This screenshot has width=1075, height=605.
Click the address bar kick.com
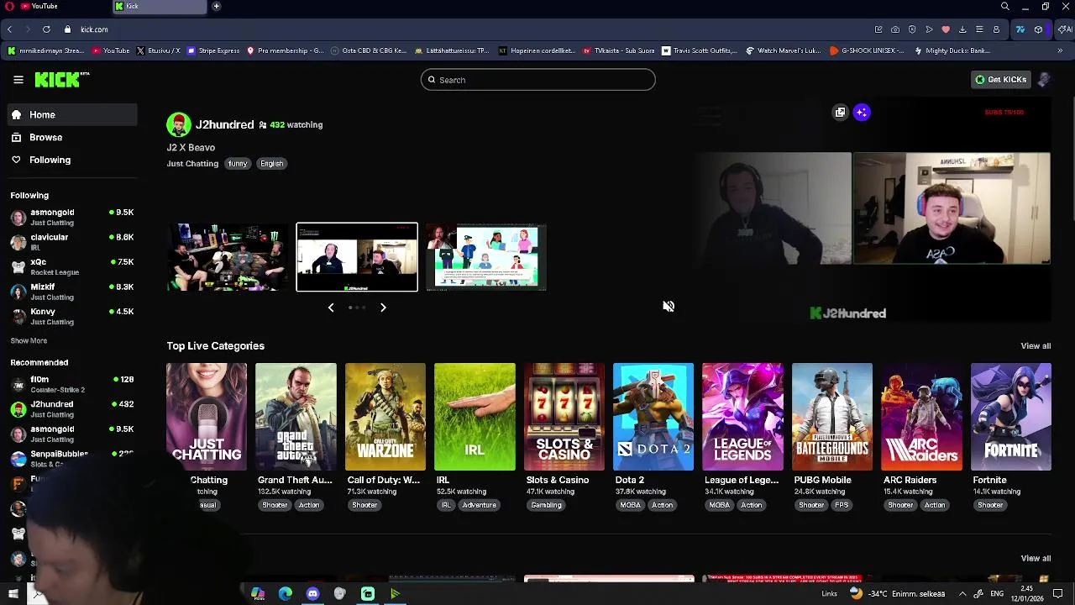pyautogui.click(x=94, y=29)
